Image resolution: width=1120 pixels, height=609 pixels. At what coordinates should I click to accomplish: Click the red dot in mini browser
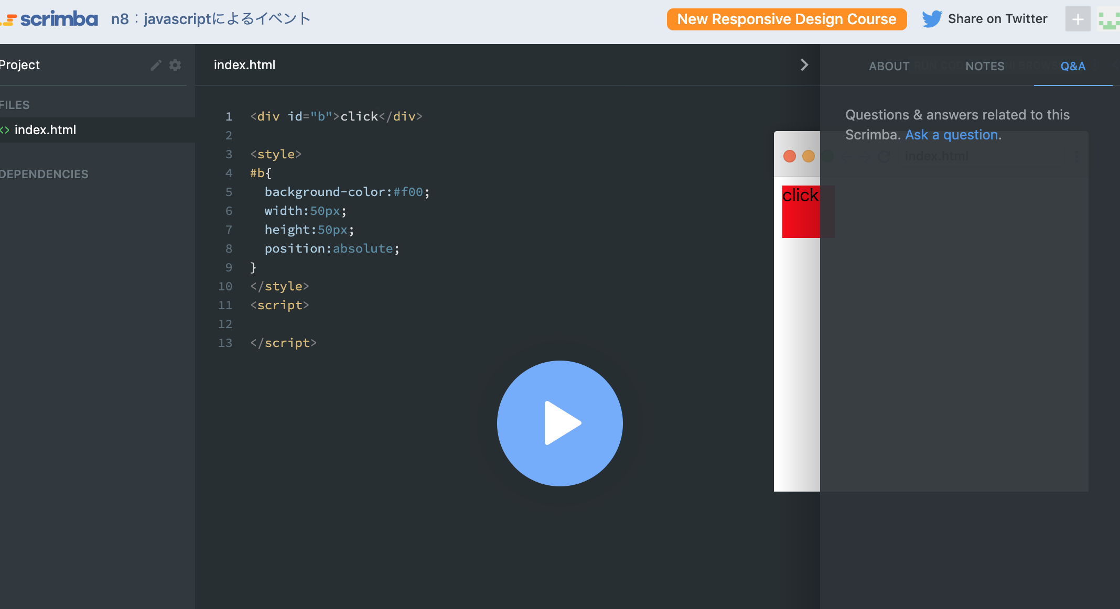pyautogui.click(x=789, y=156)
